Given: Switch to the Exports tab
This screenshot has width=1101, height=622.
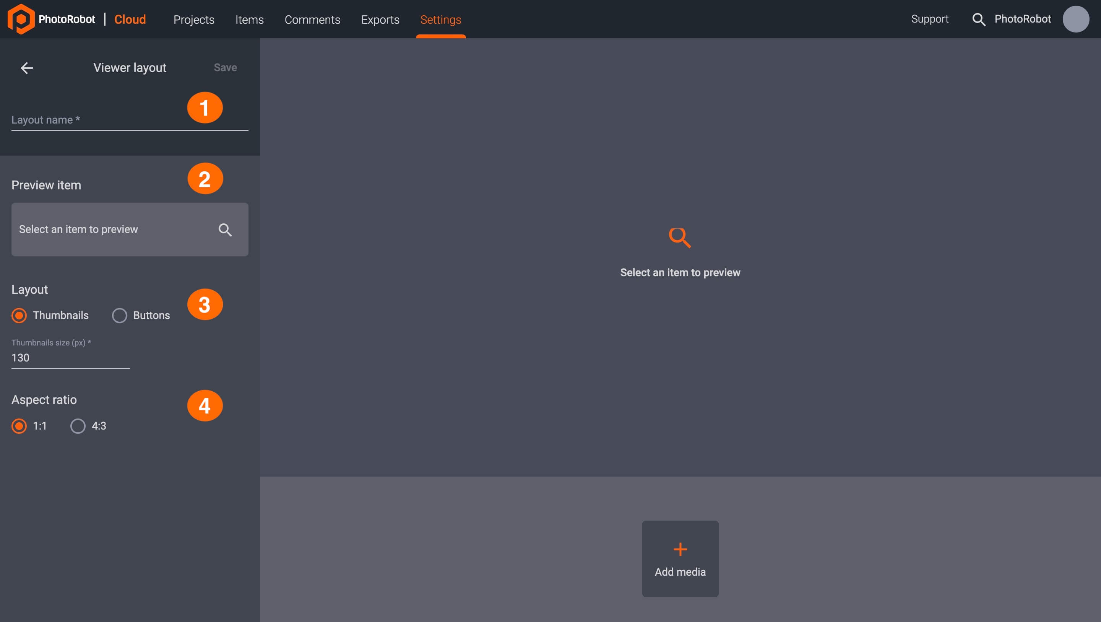Looking at the screenshot, I should tap(380, 20).
